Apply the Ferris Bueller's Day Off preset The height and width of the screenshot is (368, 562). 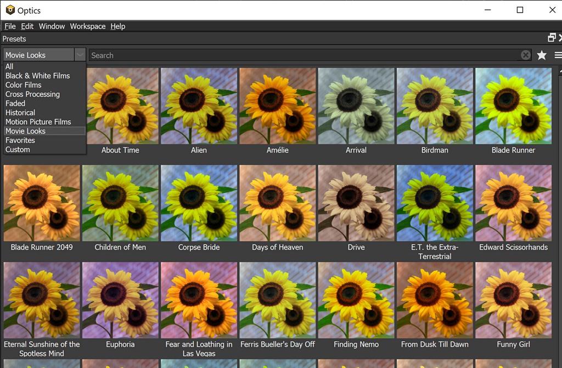277,300
